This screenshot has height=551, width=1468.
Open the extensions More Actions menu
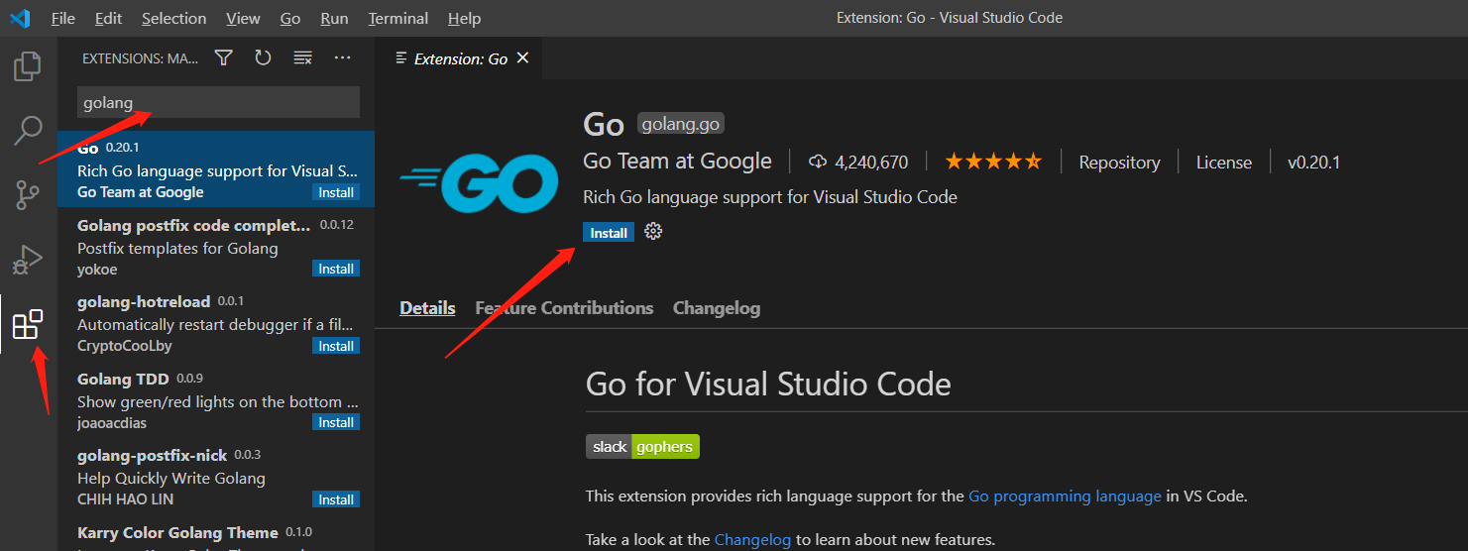[343, 58]
